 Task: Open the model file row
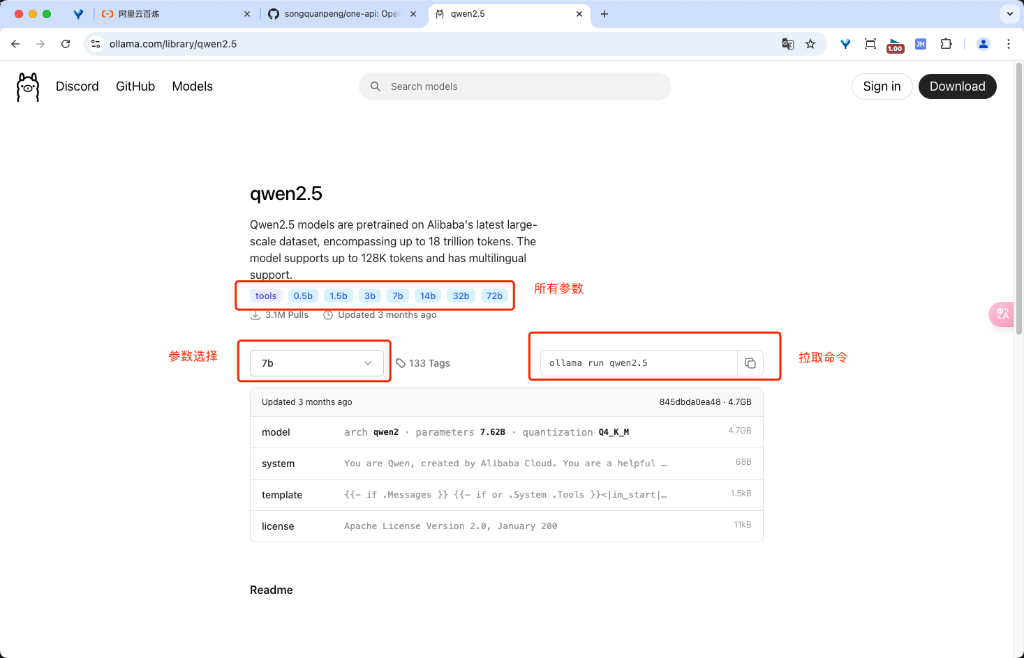507,432
